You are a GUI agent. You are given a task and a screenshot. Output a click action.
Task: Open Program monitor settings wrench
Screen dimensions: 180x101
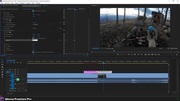[x=168, y=49]
